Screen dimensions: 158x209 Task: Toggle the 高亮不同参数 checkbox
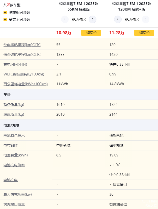pyautogui.click(x=5, y=20)
